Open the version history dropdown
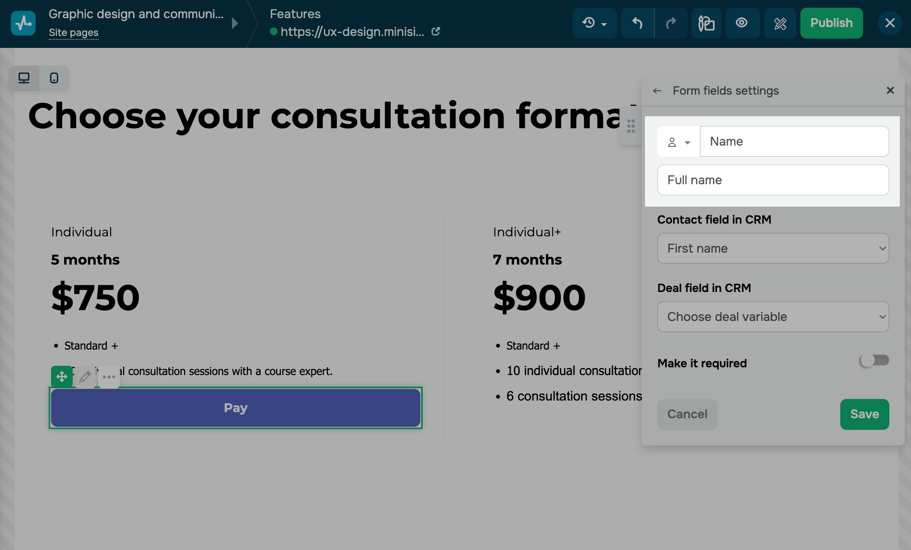Viewport: 911px width, 550px height. coord(594,23)
